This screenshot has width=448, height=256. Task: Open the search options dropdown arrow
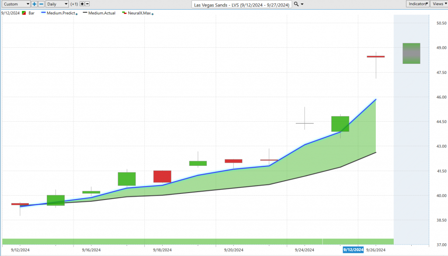302,4
